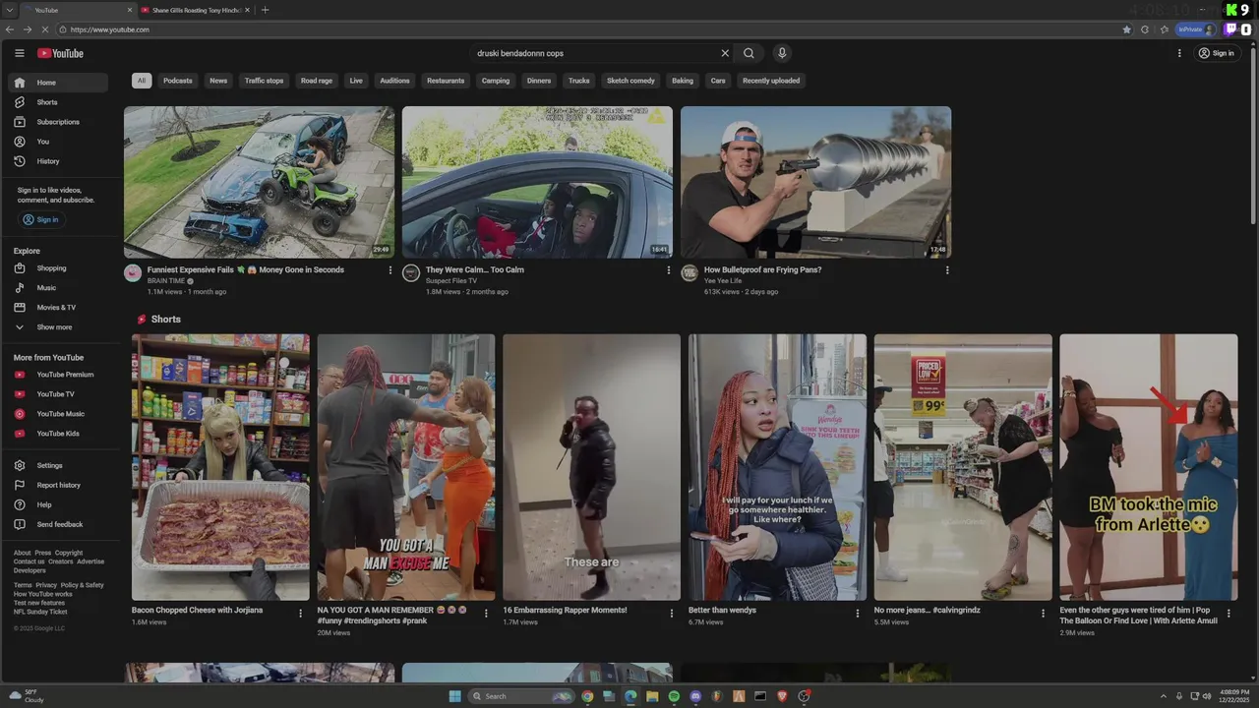Open File Explorer from the taskbar
The image size is (1259, 708).
(x=652, y=696)
